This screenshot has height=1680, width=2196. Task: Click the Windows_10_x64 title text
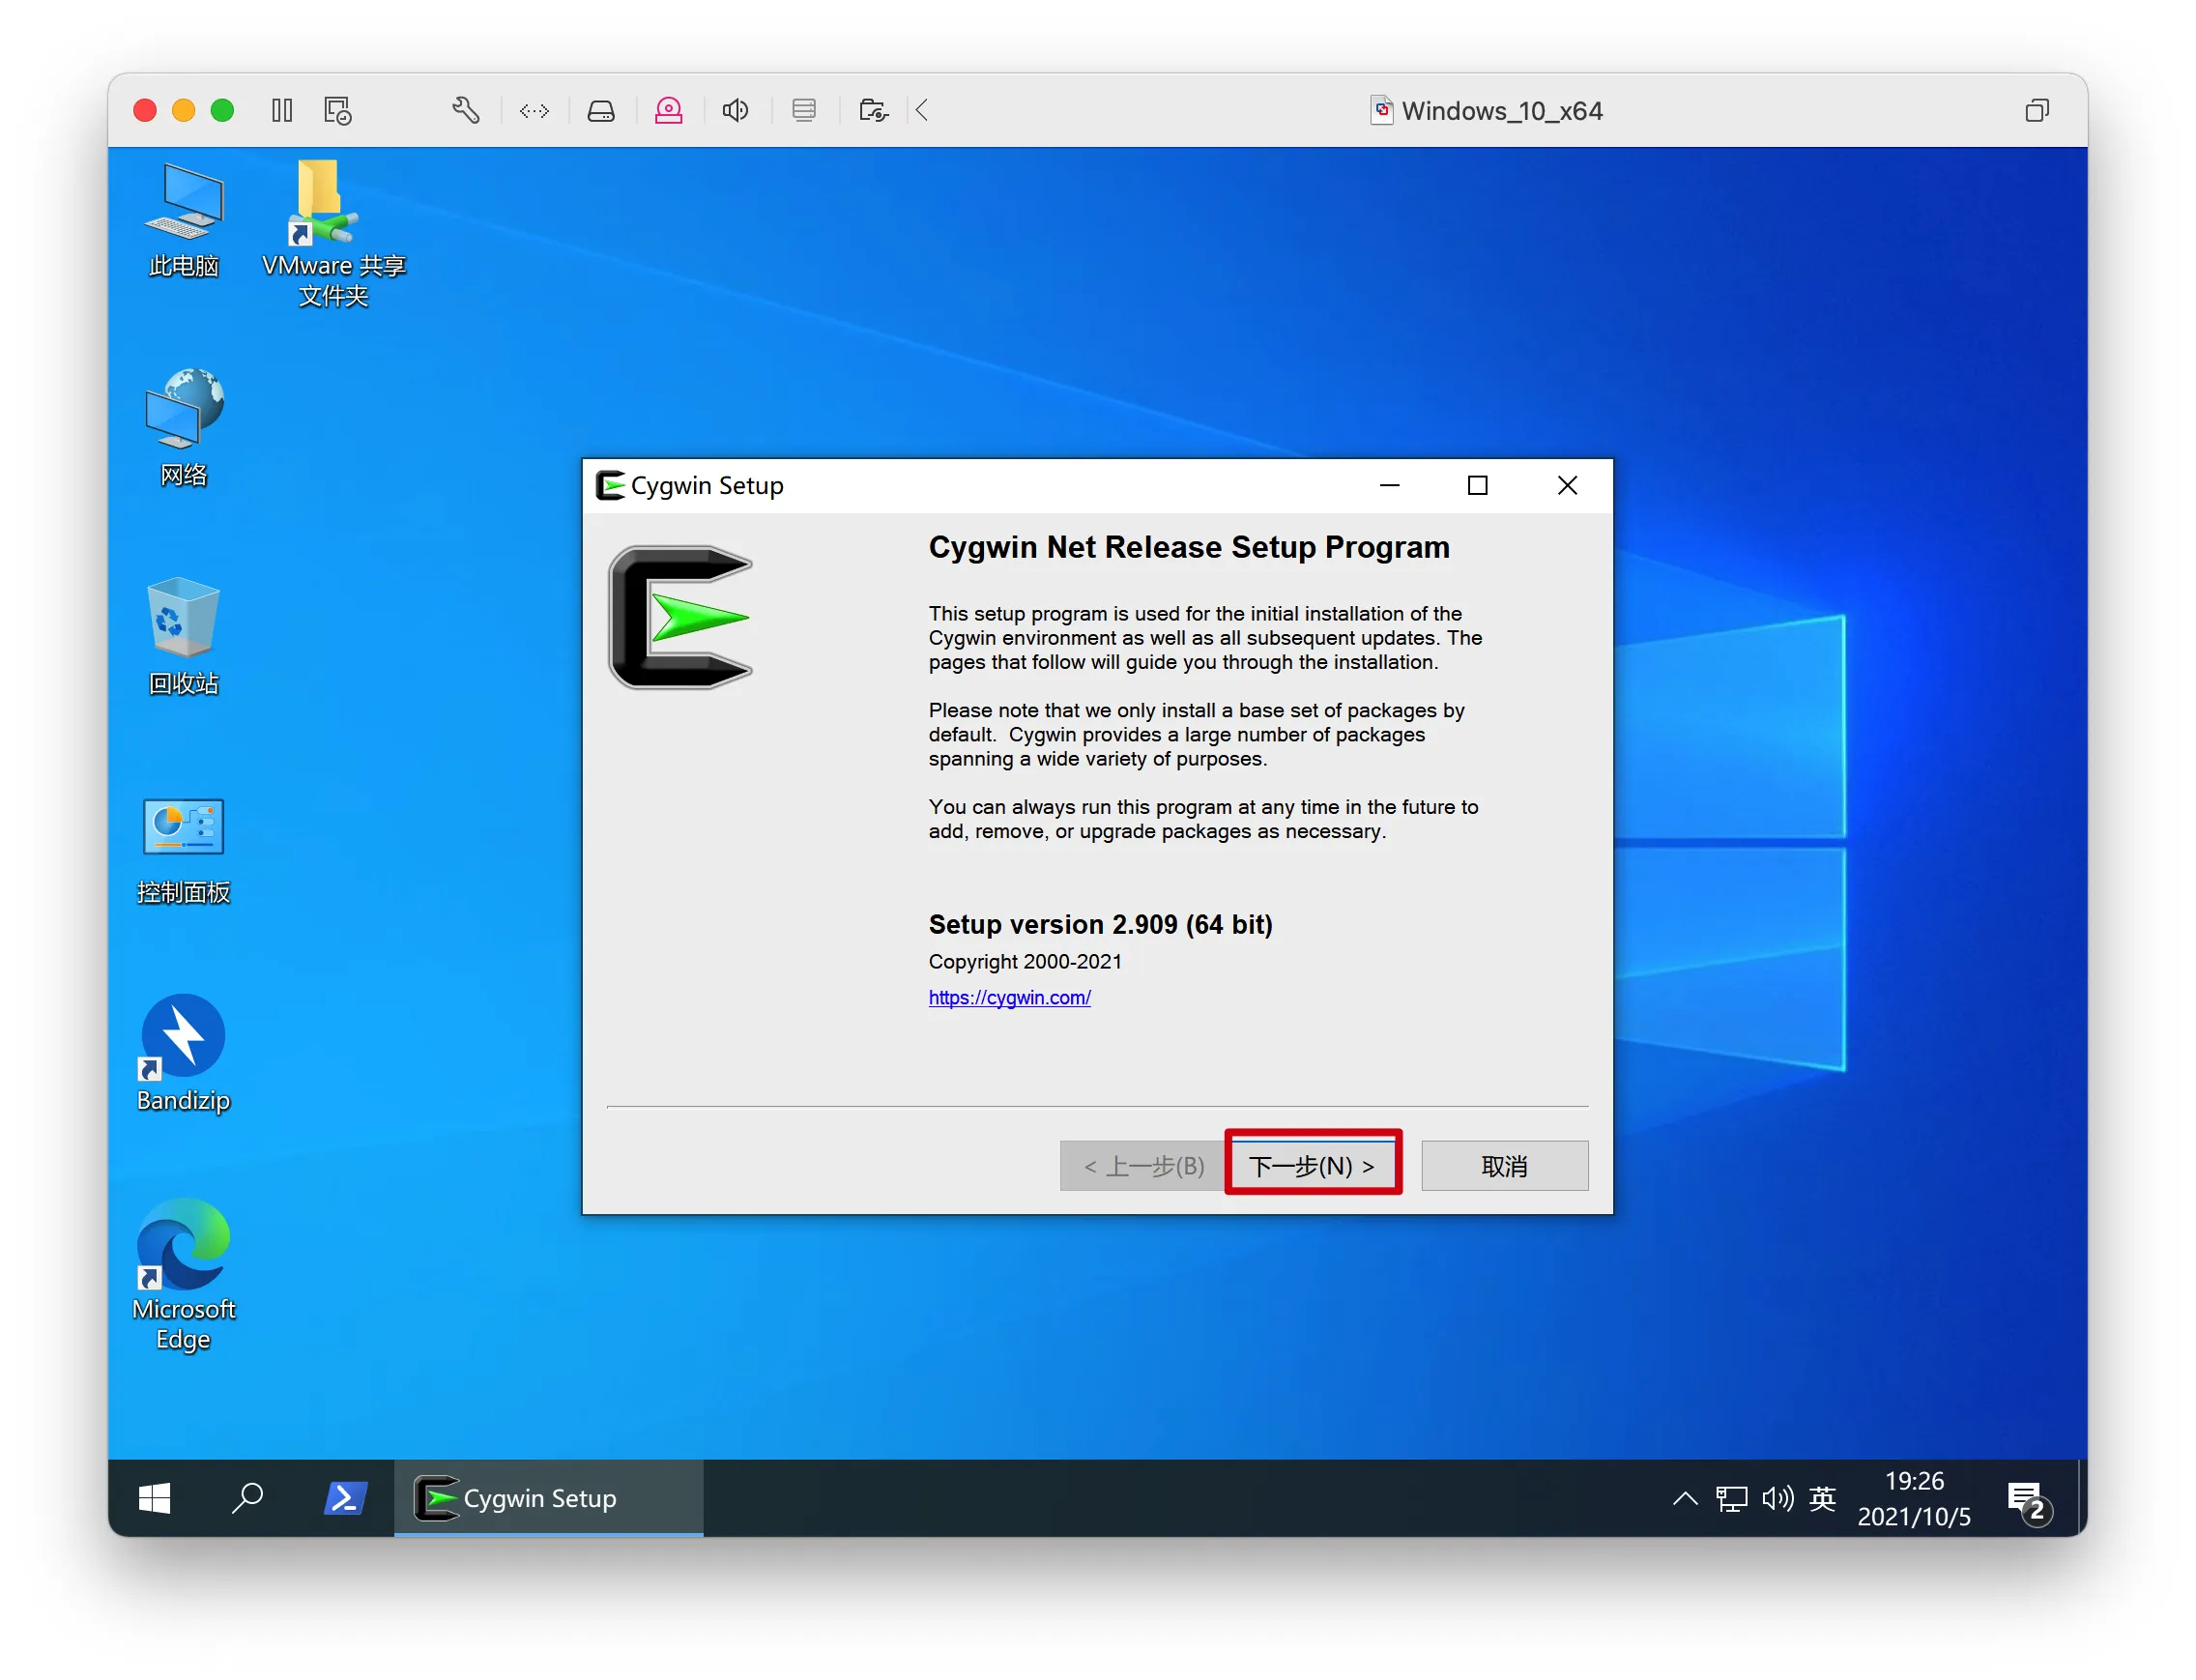(1501, 111)
